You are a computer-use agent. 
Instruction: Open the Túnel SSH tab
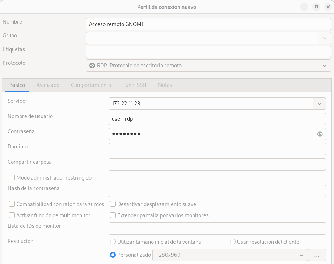click(134, 85)
